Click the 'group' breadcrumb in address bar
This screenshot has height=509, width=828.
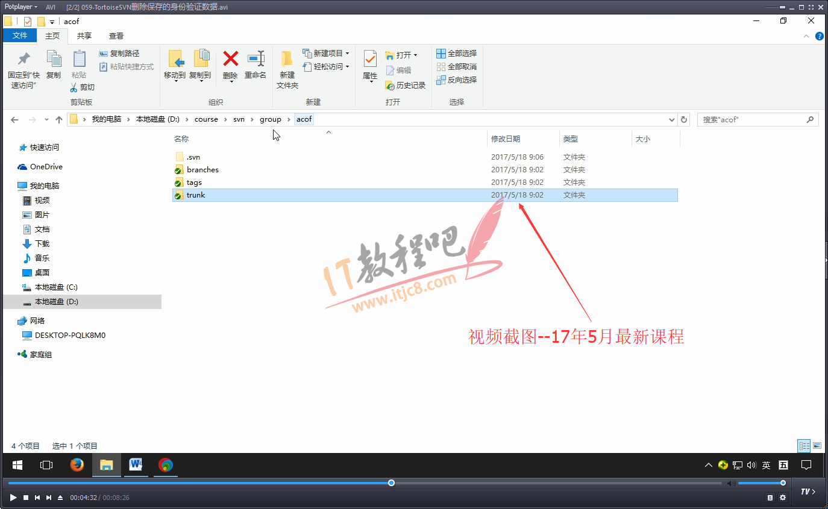pos(271,119)
